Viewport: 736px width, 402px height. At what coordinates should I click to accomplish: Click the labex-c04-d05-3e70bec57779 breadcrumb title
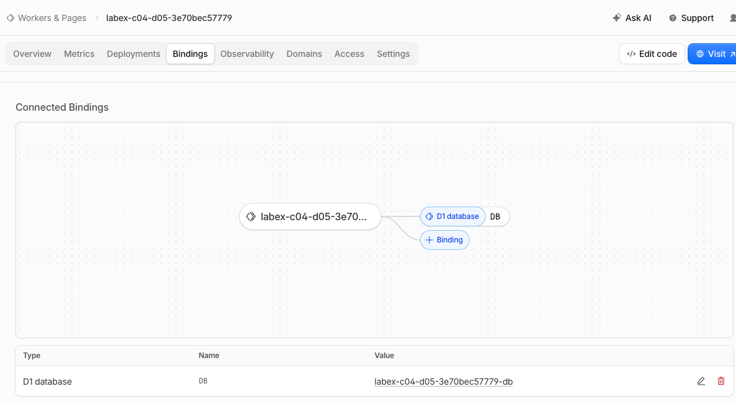[x=169, y=18]
